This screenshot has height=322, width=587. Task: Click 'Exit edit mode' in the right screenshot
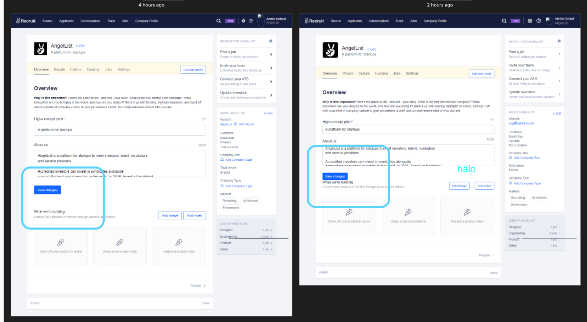(x=482, y=74)
